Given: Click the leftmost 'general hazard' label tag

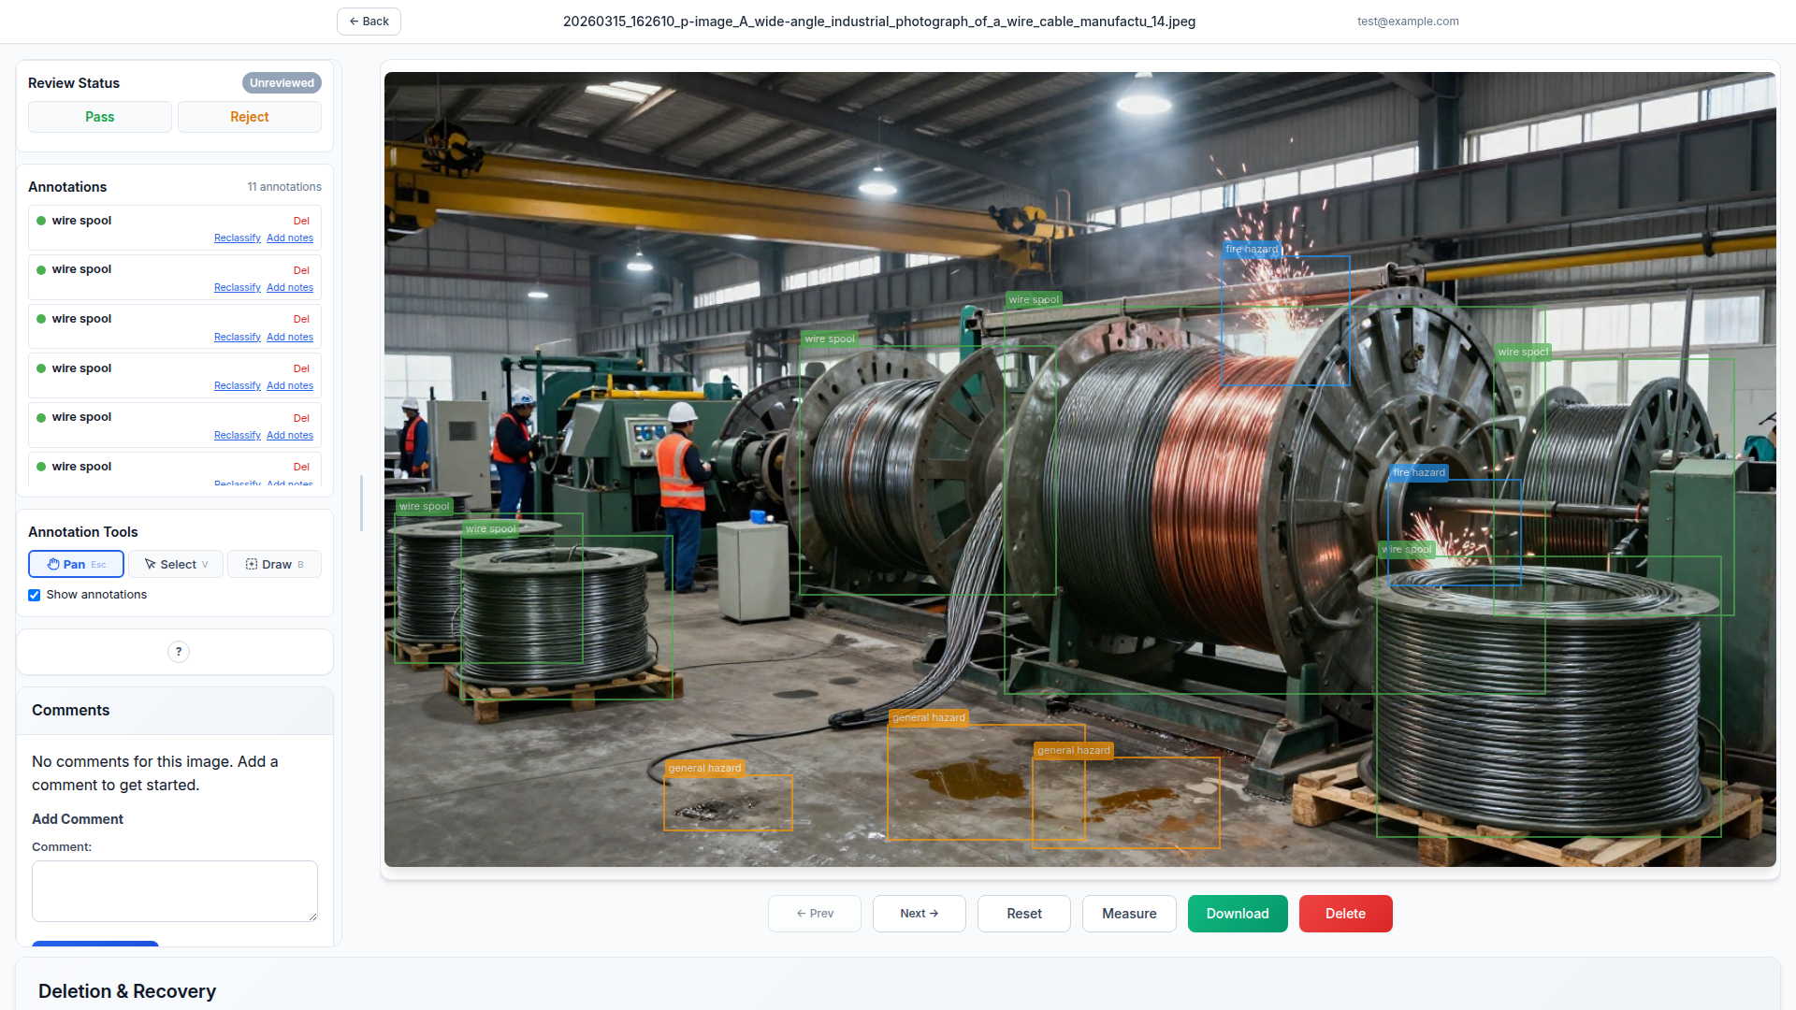Looking at the screenshot, I should 704,768.
